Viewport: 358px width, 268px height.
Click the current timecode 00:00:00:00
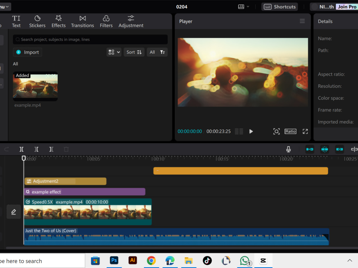click(190, 131)
